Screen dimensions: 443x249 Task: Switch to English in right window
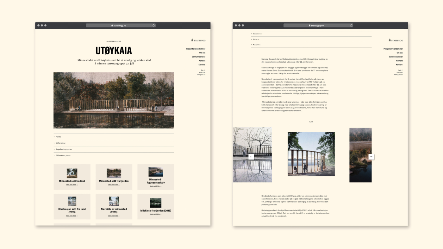400,72
